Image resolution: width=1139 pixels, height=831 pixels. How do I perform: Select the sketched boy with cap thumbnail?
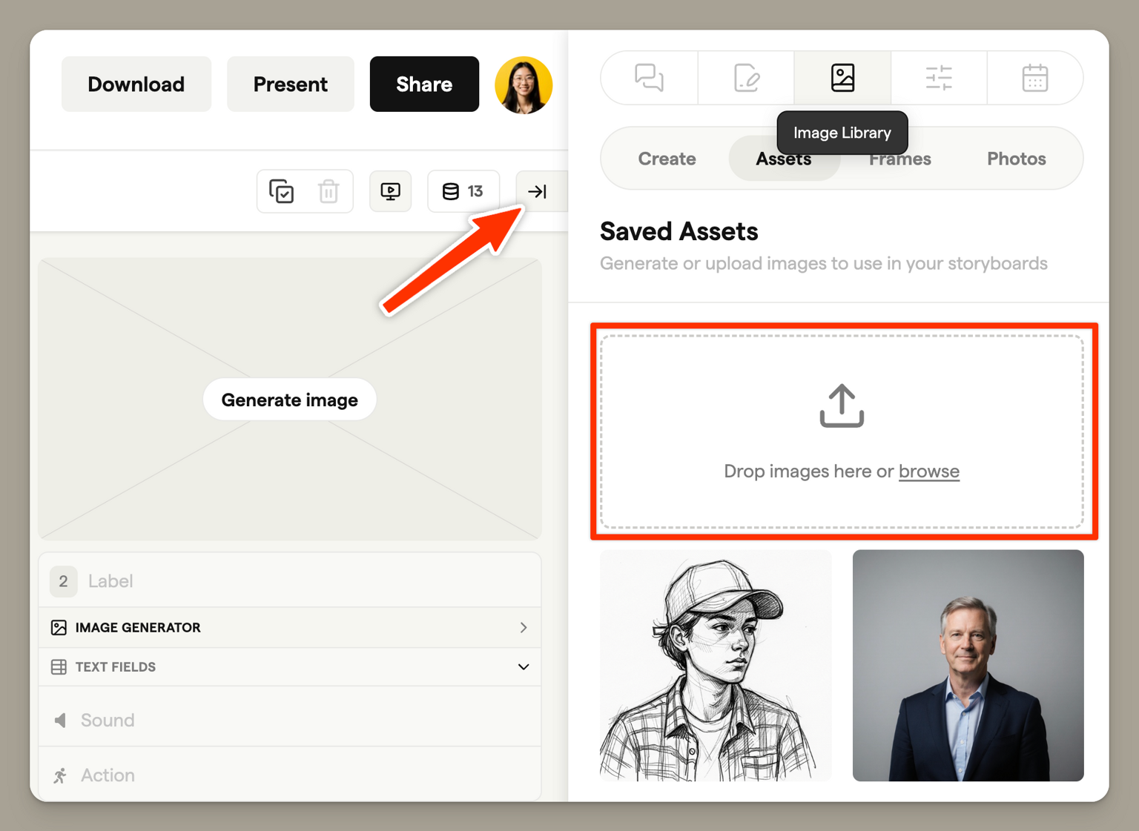[716, 665]
